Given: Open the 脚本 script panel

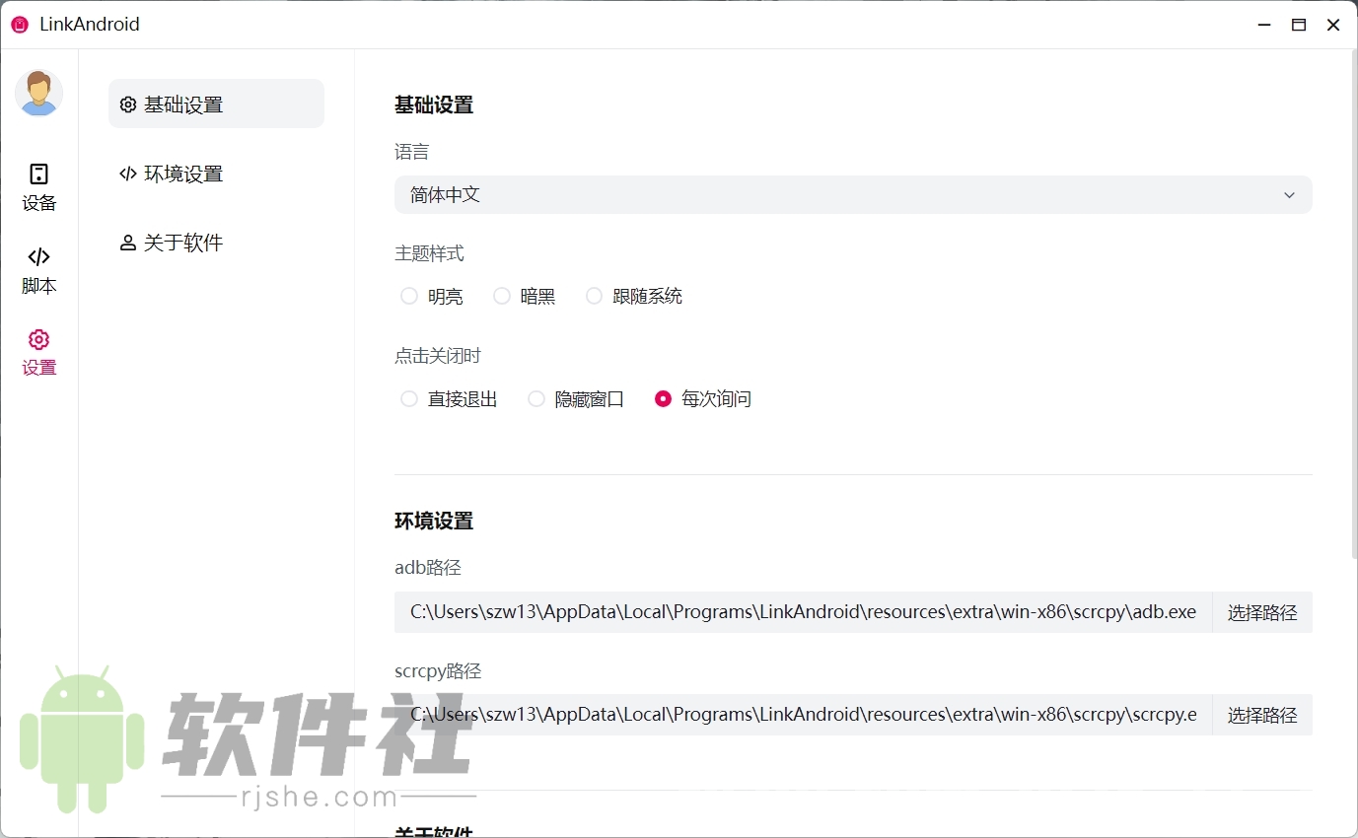Looking at the screenshot, I should [38, 270].
